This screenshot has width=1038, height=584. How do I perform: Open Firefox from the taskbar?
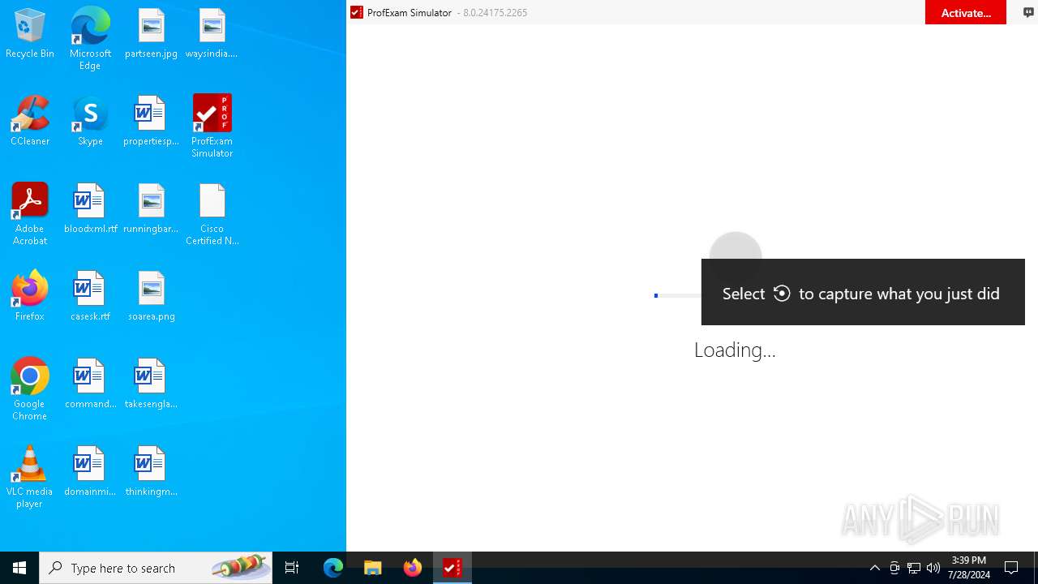pyautogui.click(x=413, y=568)
